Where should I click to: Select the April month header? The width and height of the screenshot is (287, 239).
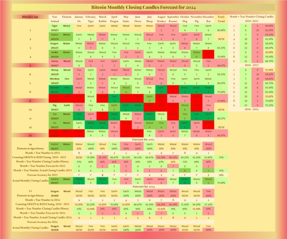click(114, 17)
